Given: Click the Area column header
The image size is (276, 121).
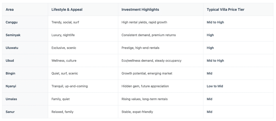Looking at the screenshot, I should [x=10, y=10].
